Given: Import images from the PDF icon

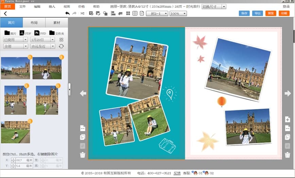Looking at the screenshot, I should click(22, 33).
